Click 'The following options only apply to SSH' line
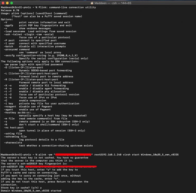The height and width of the screenshot is (193, 196). pos(40,62)
